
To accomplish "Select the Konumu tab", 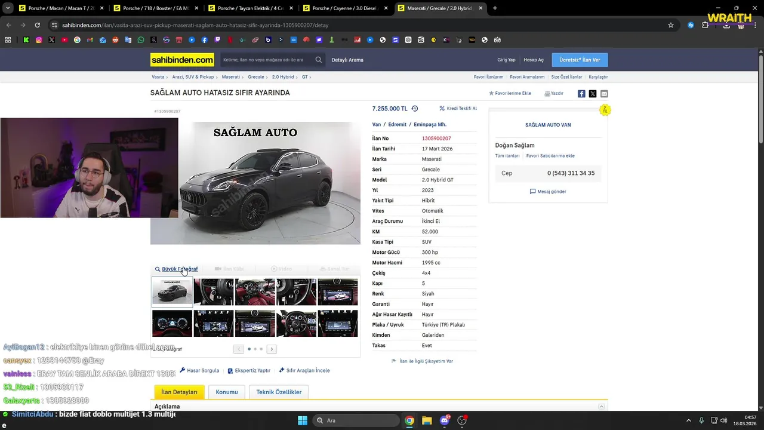I will pyautogui.click(x=227, y=392).
